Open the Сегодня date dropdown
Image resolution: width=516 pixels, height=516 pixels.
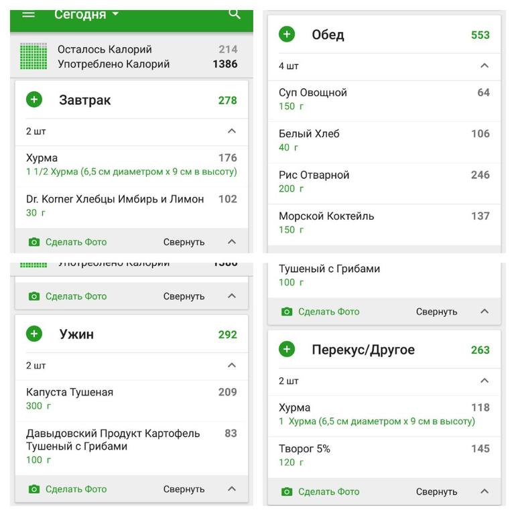click(86, 14)
